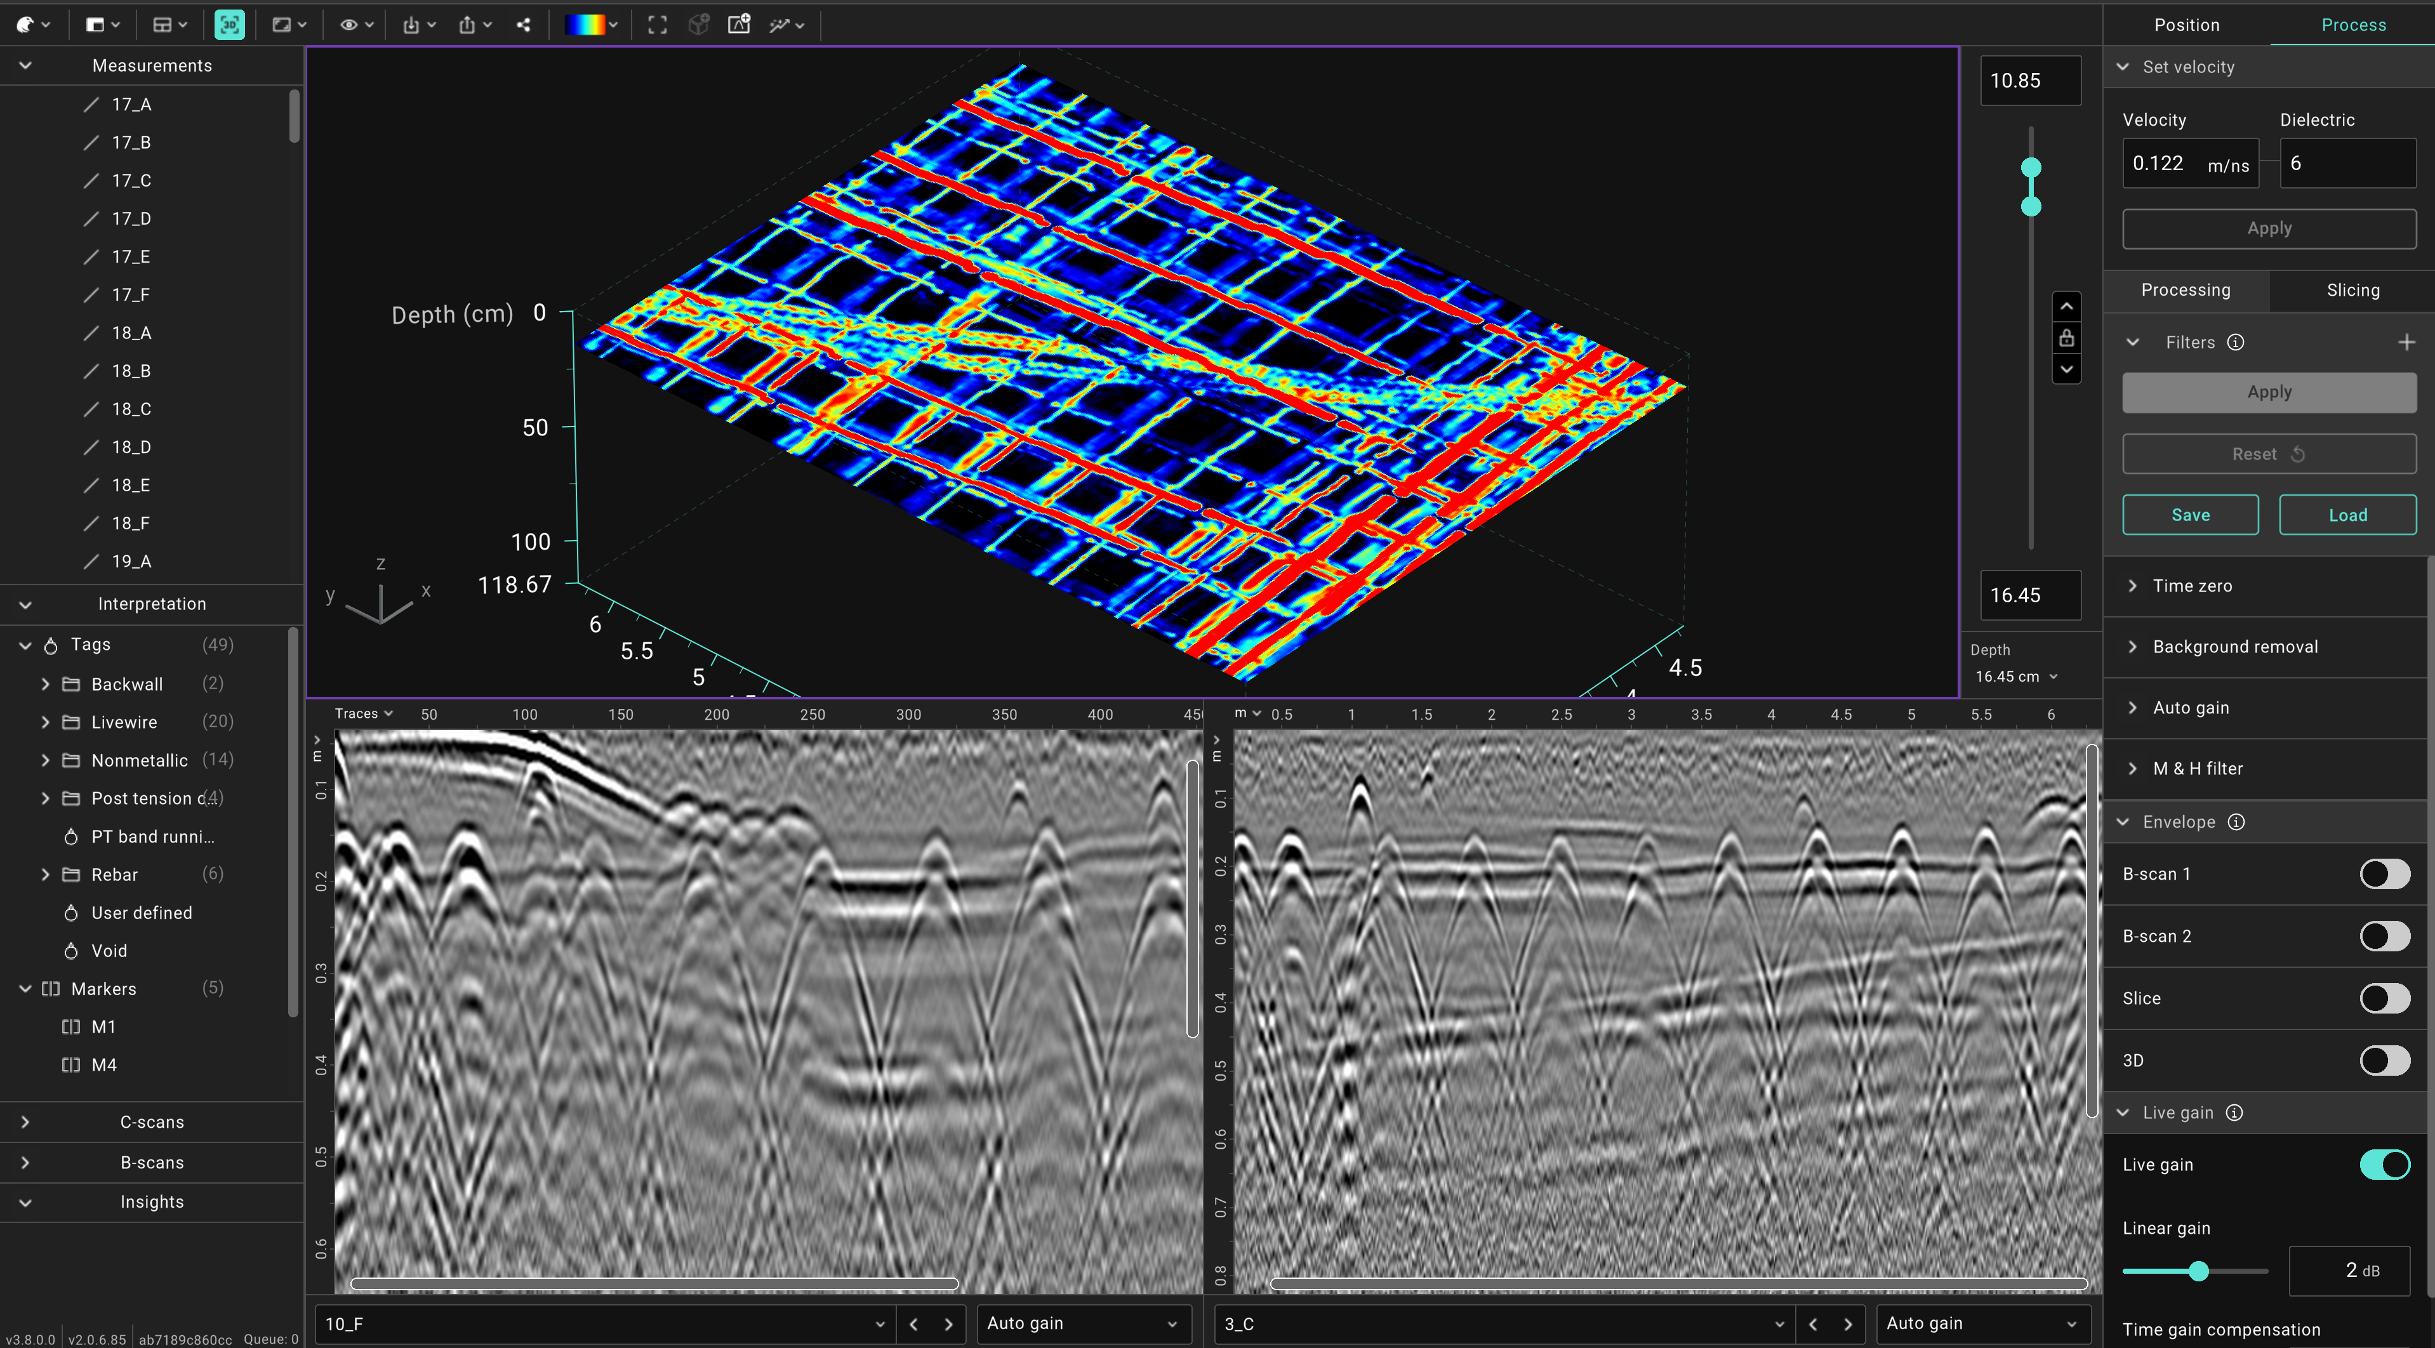The image size is (2435, 1348).
Task: Move slice down with the down arrow
Action: [x=2066, y=369]
